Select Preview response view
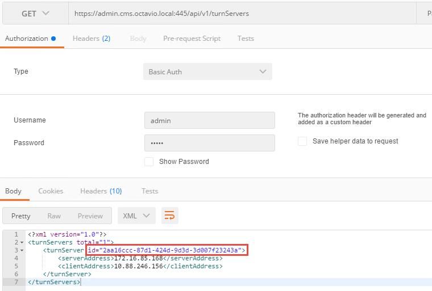 tap(90, 216)
